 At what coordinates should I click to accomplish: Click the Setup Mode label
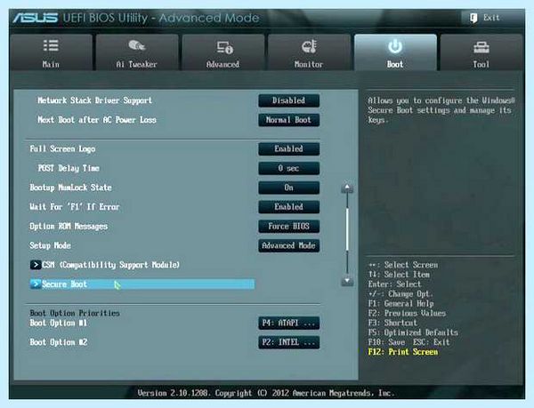(50, 245)
